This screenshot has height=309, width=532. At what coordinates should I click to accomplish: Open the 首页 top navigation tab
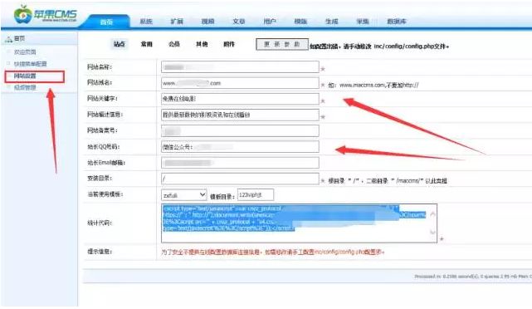click(x=106, y=22)
